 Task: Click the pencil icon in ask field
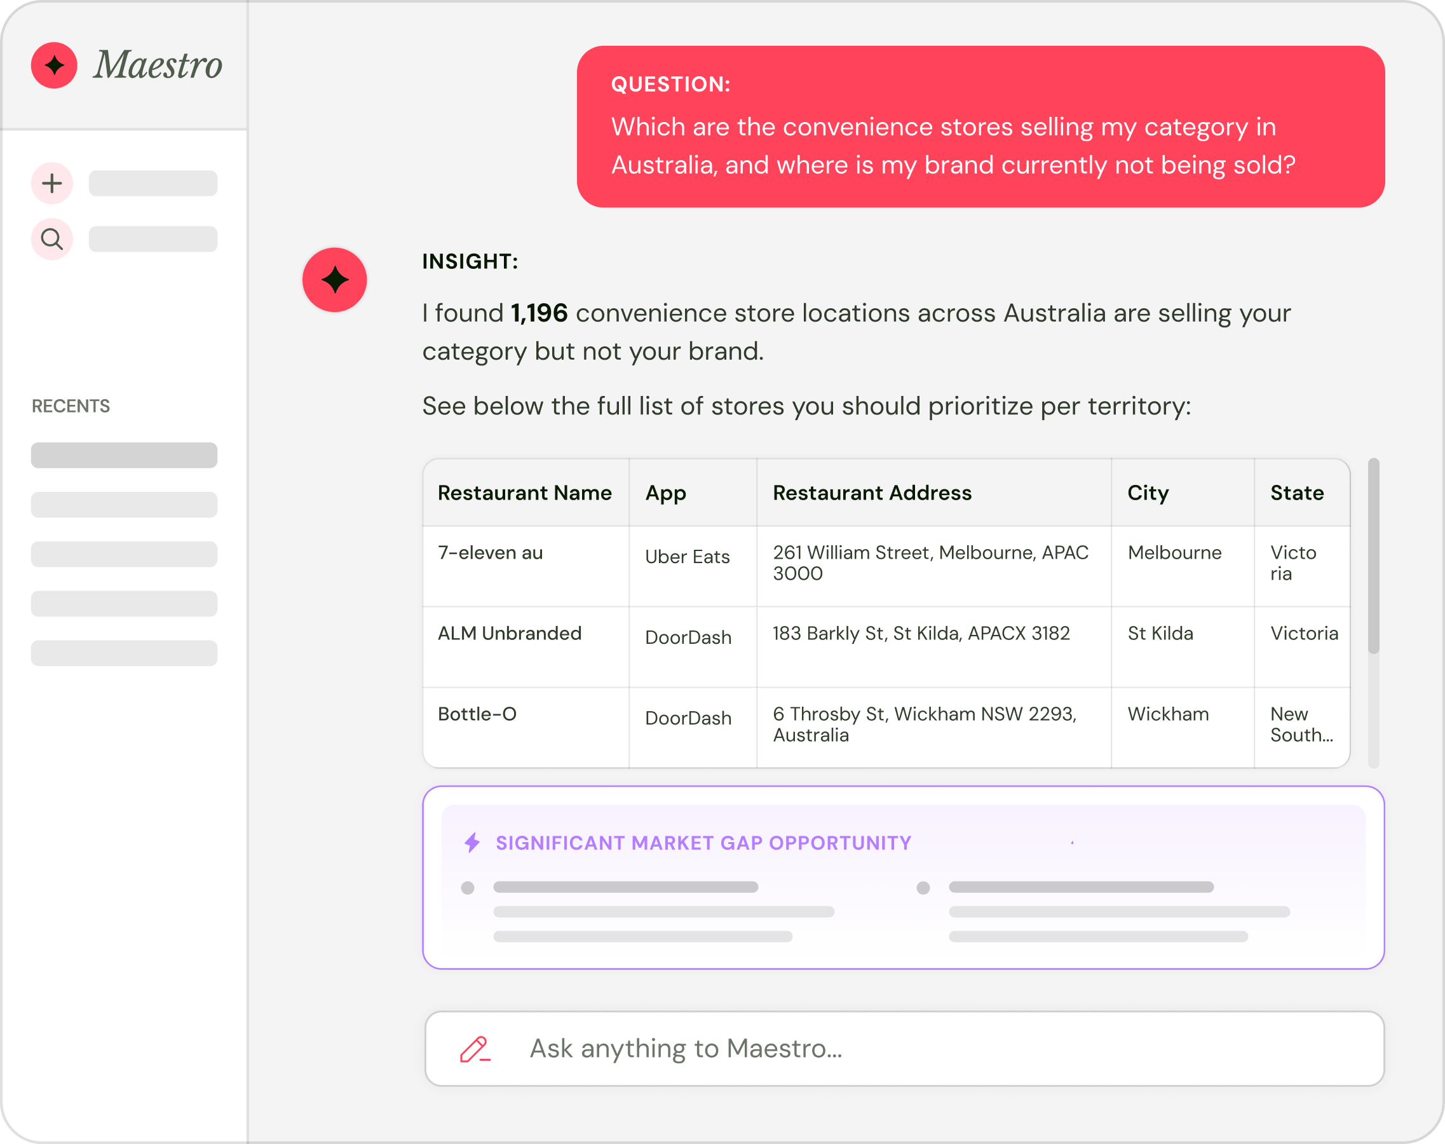click(x=475, y=1049)
